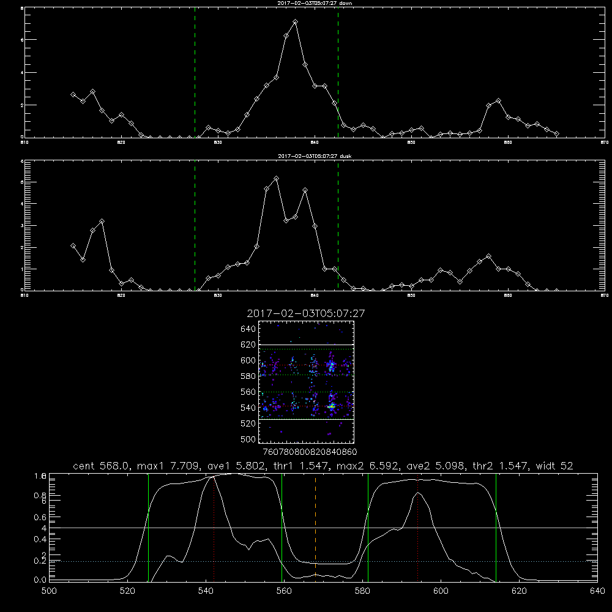This screenshot has width=612, height=612.
Task: Click the timestamp title above the heat map
Action: click(306, 313)
